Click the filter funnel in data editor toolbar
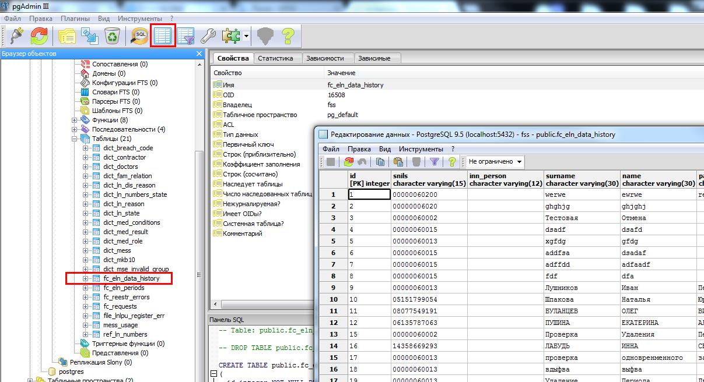Image resolution: width=704 pixels, height=382 pixels. point(434,162)
